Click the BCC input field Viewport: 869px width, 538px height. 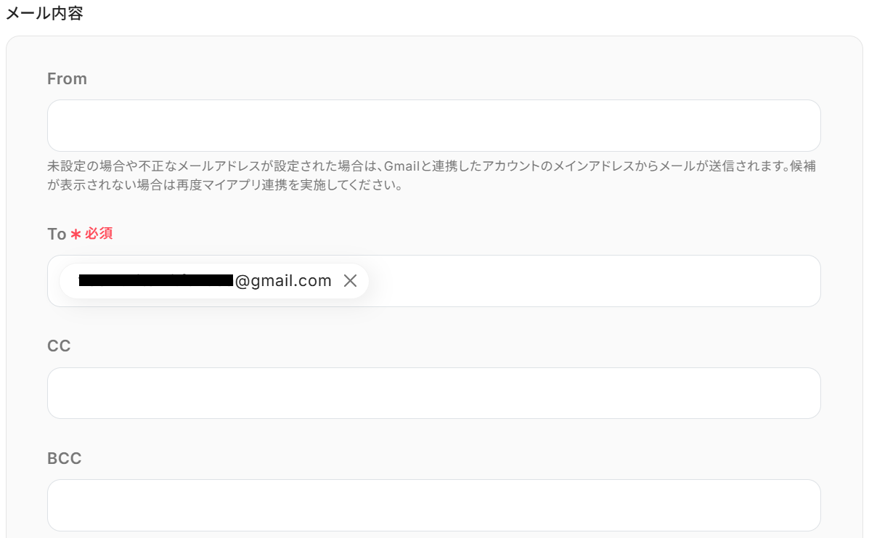(x=433, y=505)
